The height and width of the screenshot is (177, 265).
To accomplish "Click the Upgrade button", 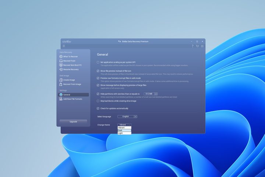I will coord(73,122).
